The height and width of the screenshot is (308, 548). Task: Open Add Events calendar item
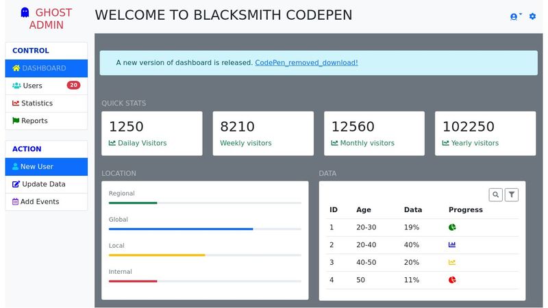(x=40, y=202)
